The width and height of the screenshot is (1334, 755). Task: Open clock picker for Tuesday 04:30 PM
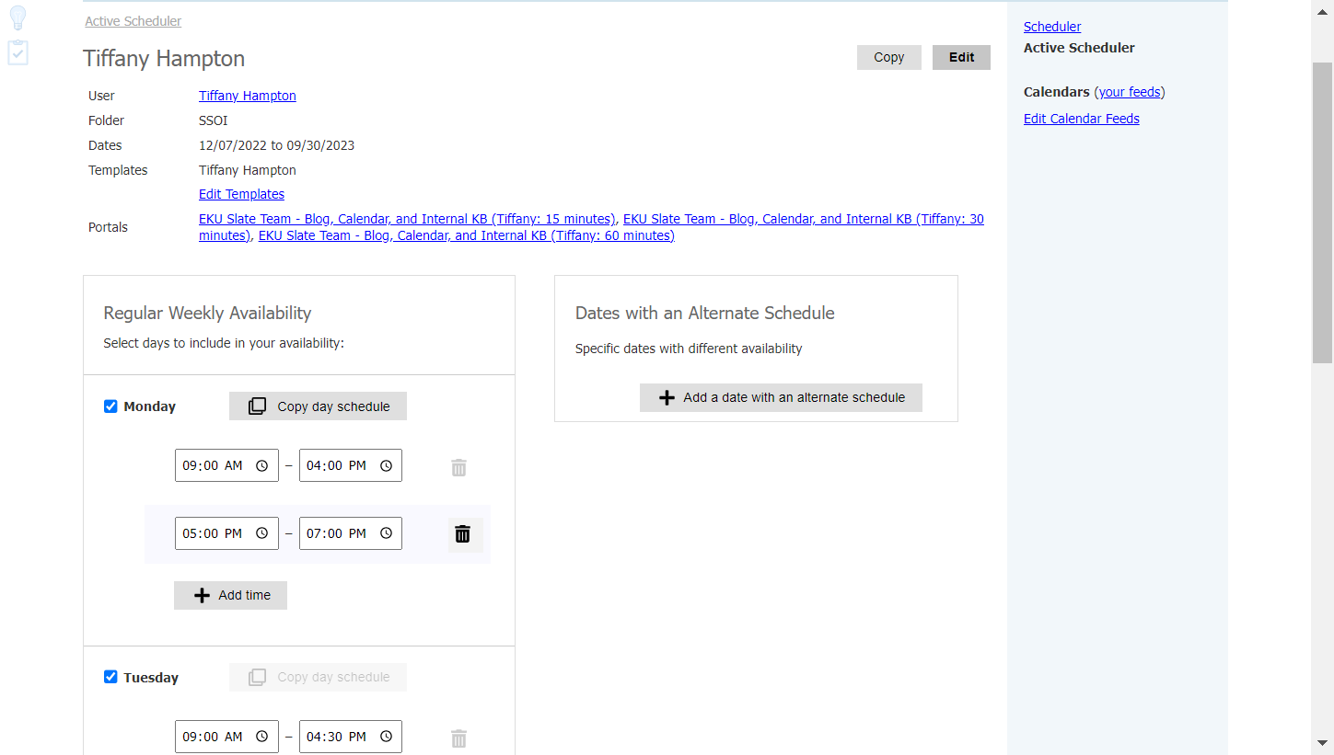click(x=386, y=737)
